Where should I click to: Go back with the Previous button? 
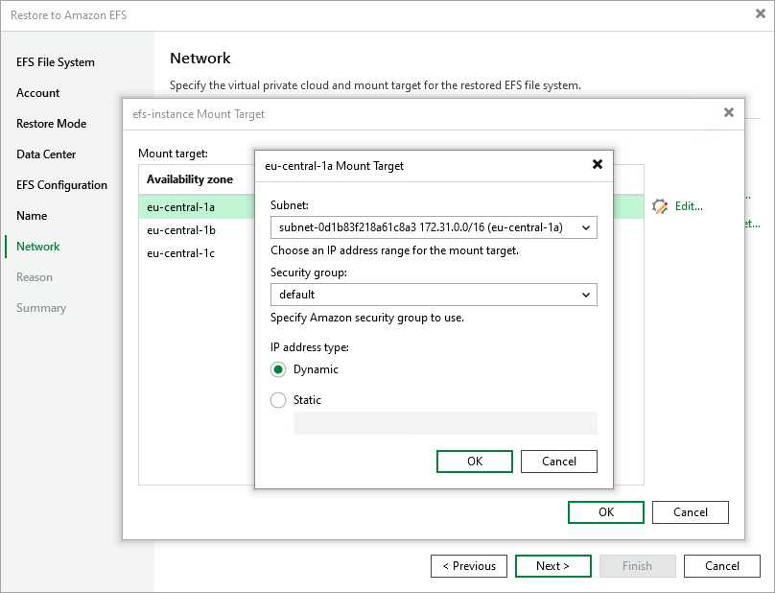469,566
